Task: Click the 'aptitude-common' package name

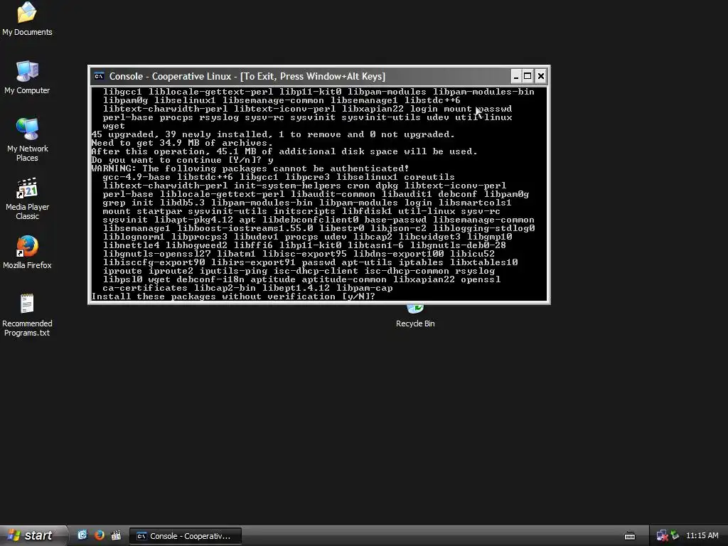Action: click(344, 279)
